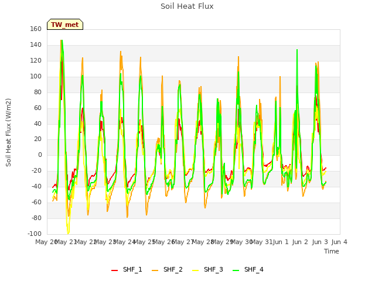Viewport: 375px width, 281px height.
Task: Click the yellow SHF_3 legend swatch
Action: (195, 270)
